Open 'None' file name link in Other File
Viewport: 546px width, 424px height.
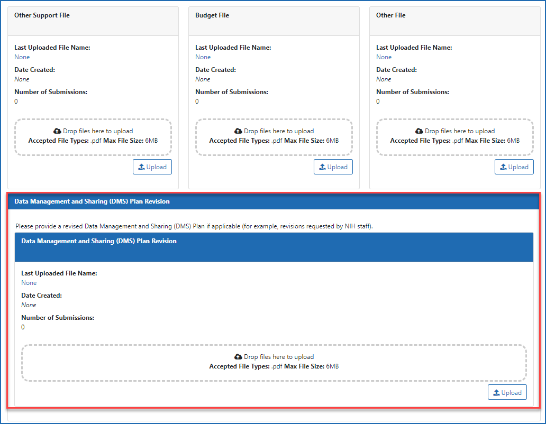pyautogui.click(x=384, y=57)
